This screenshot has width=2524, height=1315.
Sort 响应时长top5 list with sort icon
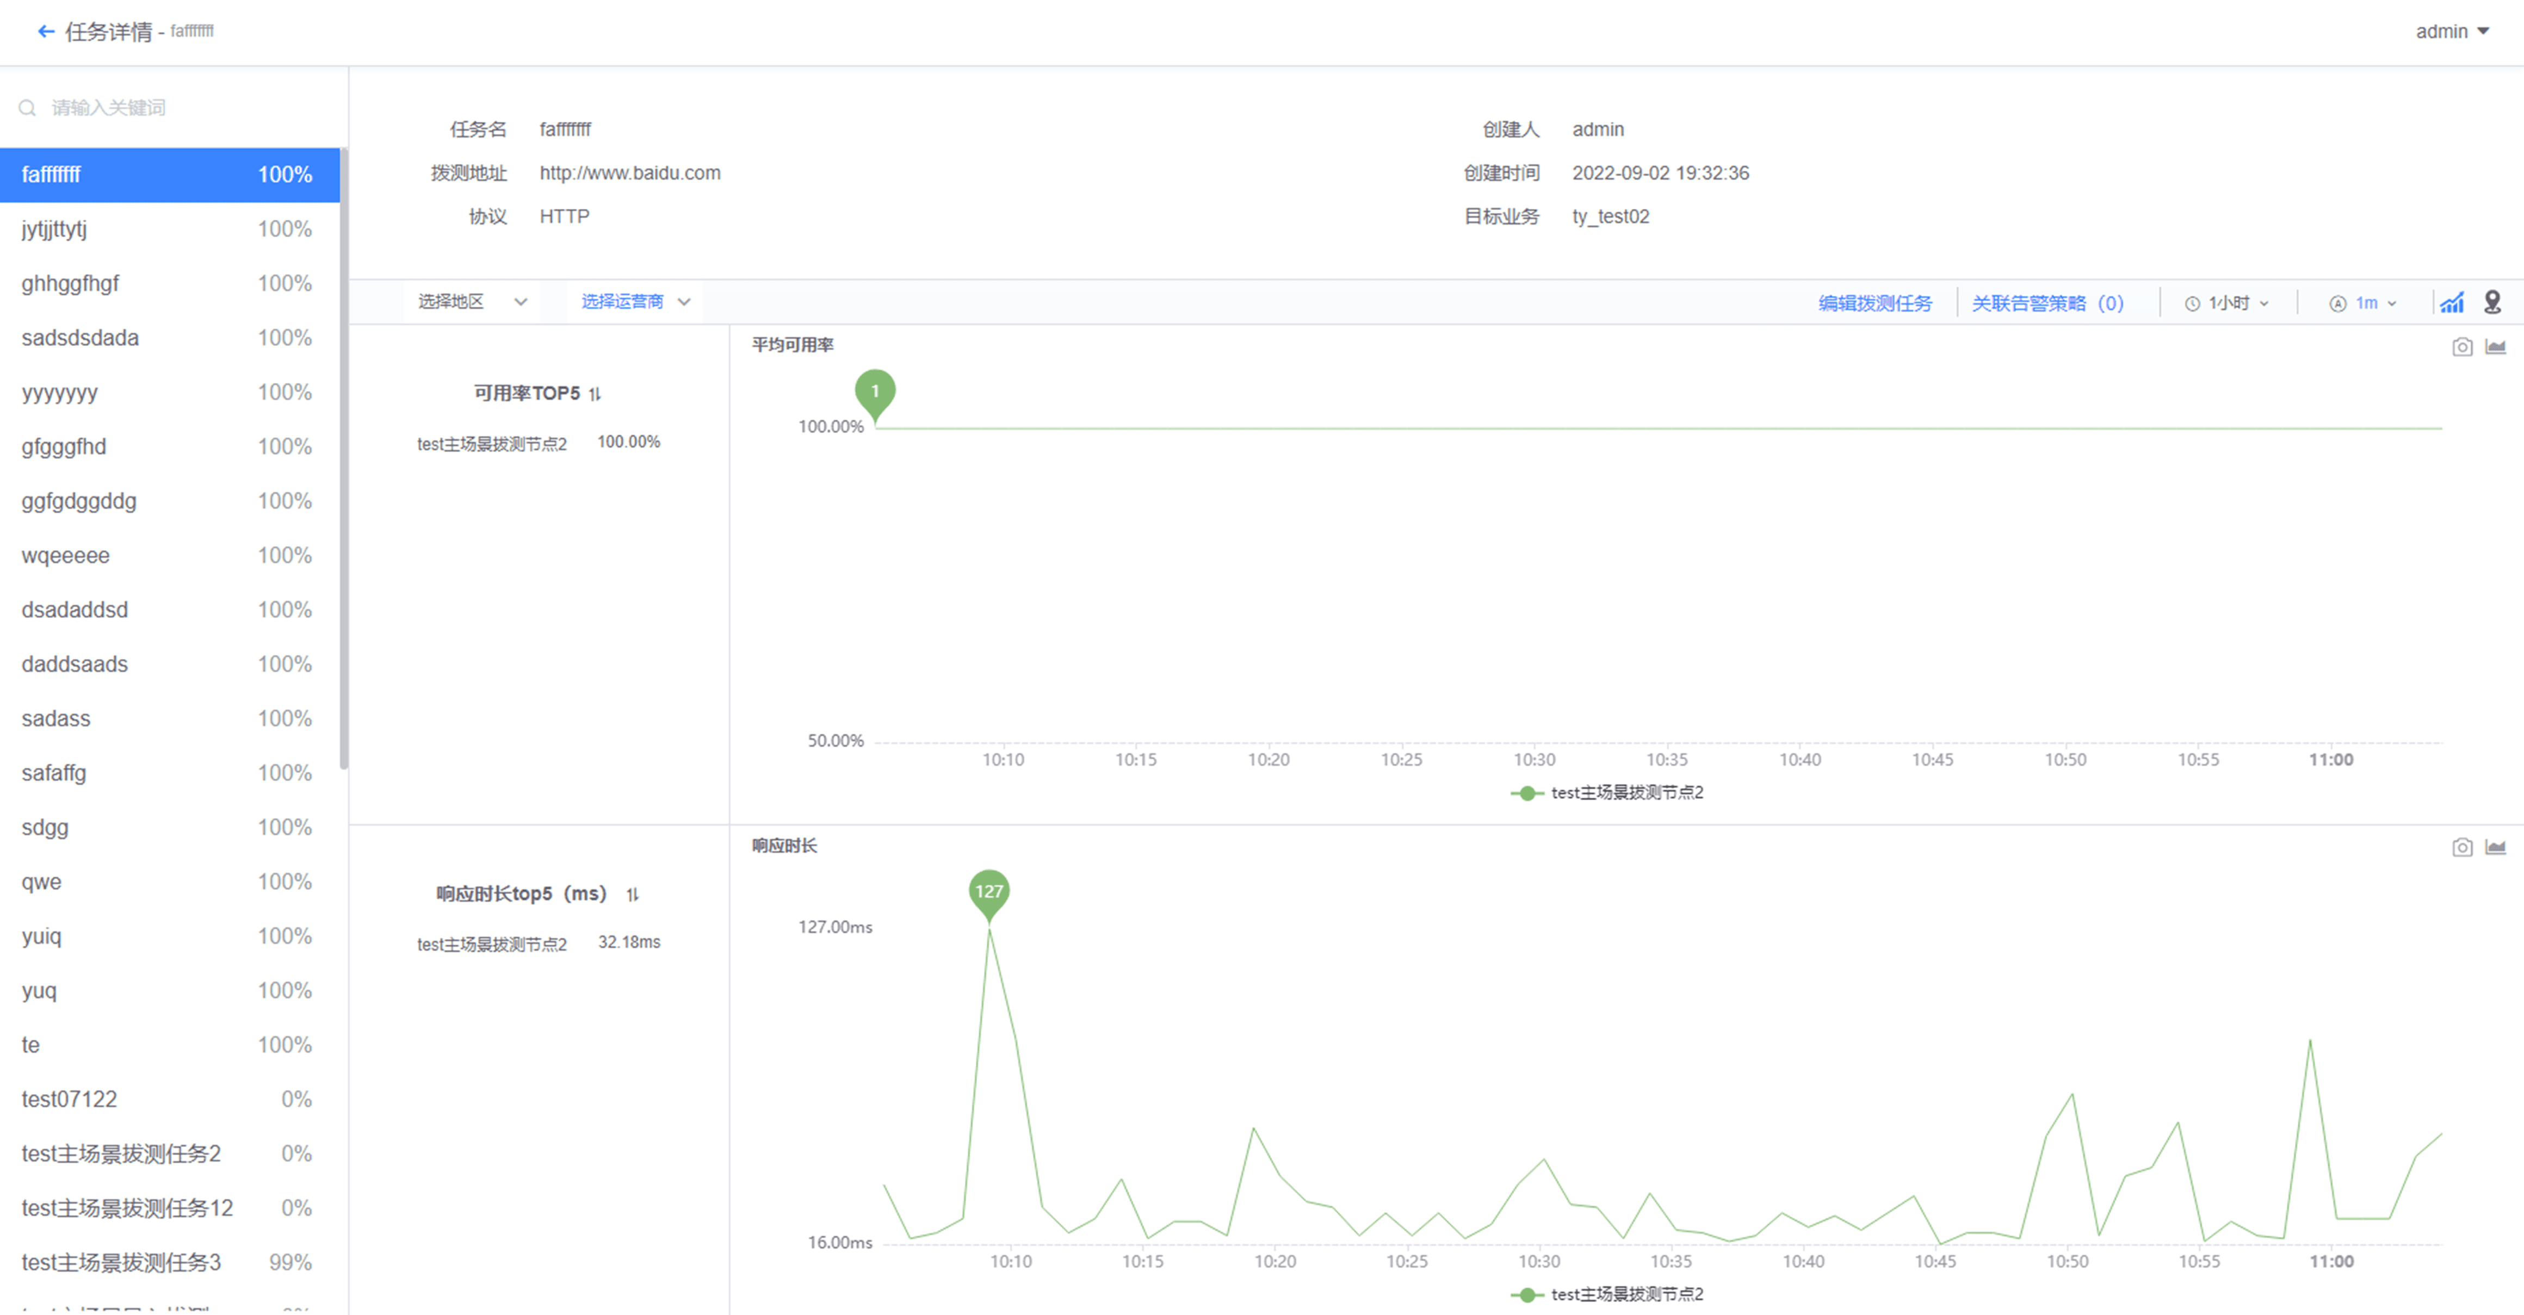pyautogui.click(x=633, y=895)
